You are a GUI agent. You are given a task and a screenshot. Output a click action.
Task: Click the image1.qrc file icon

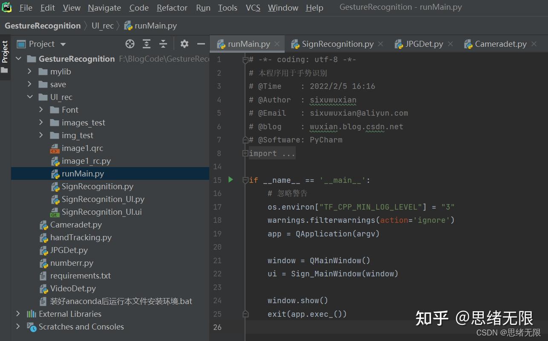[55, 148]
